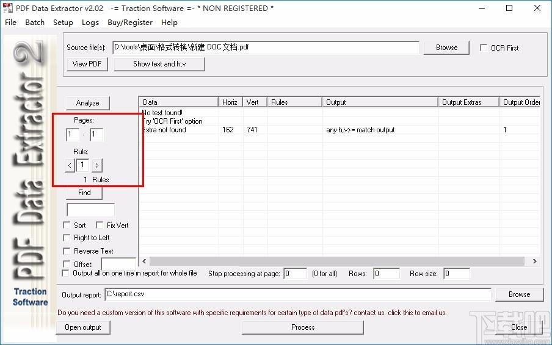Enable the Sort checkbox

[x=67, y=225]
